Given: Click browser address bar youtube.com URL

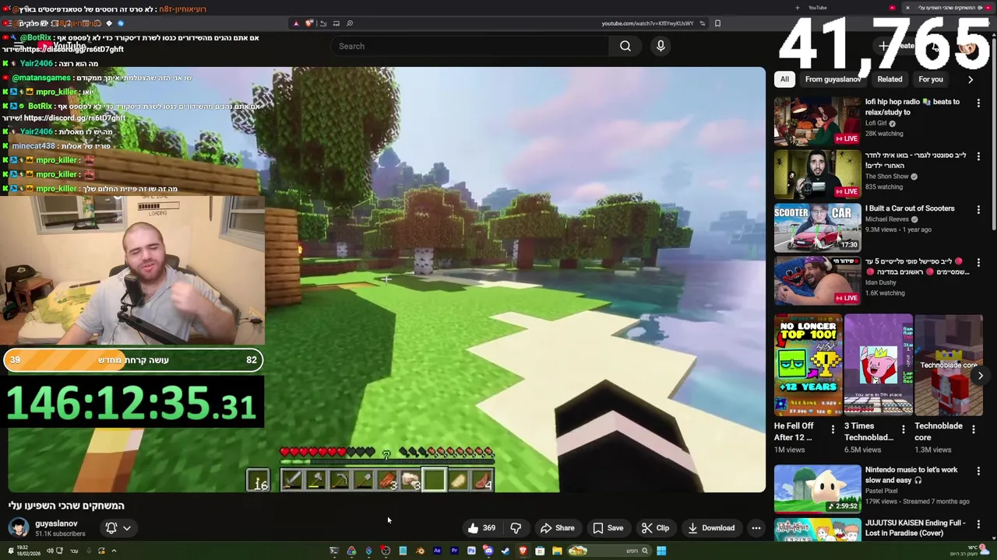Looking at the screenshot, I should click(647, 23).
